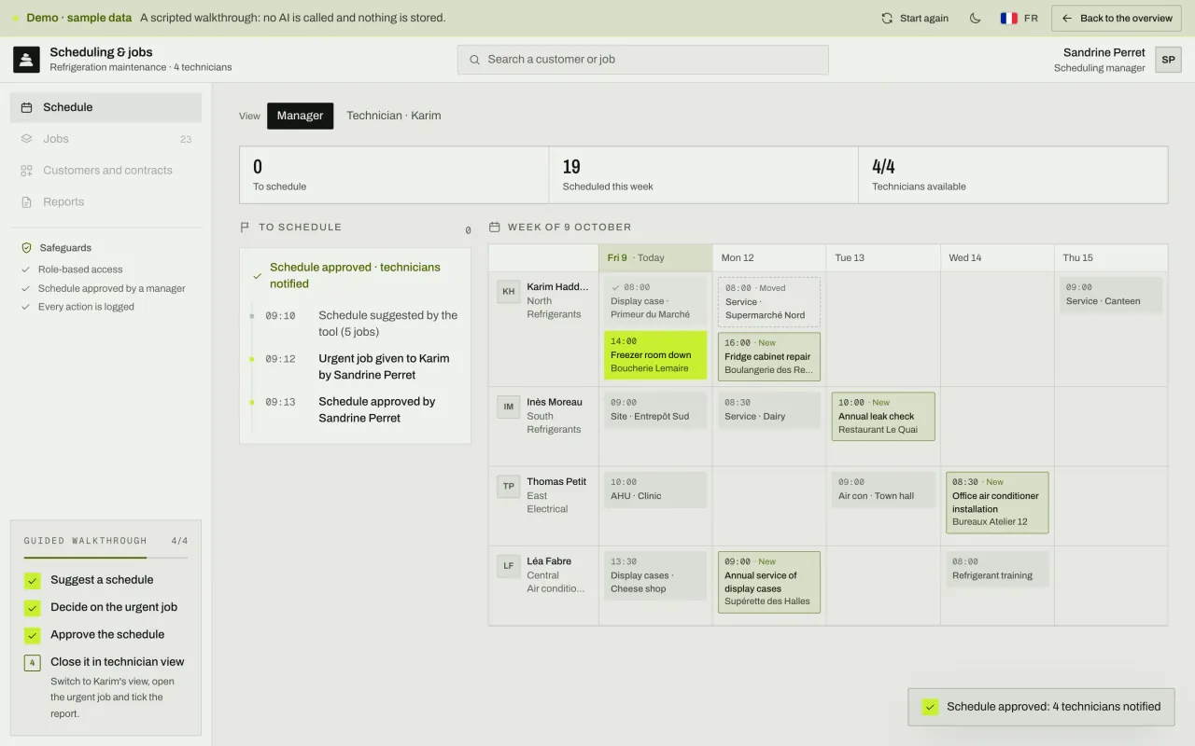Click the Safeguards shield icon

(26, 248)
